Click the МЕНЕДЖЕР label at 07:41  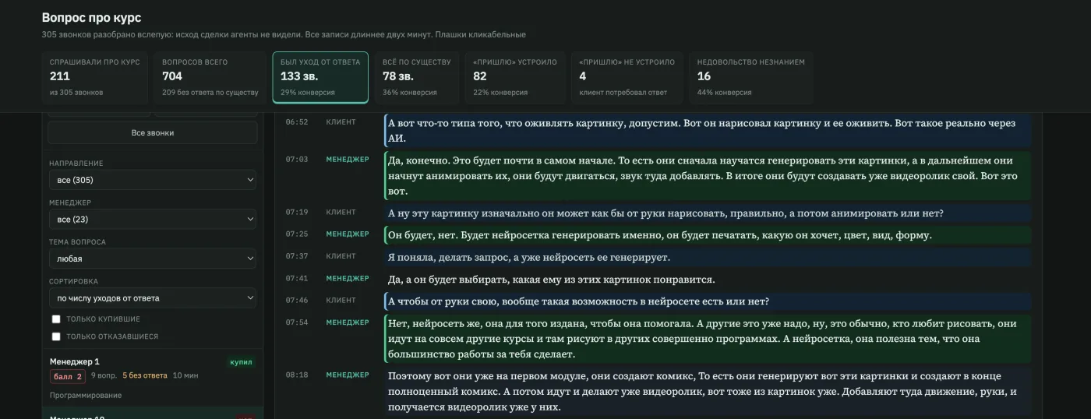click(x=348, y=278)
